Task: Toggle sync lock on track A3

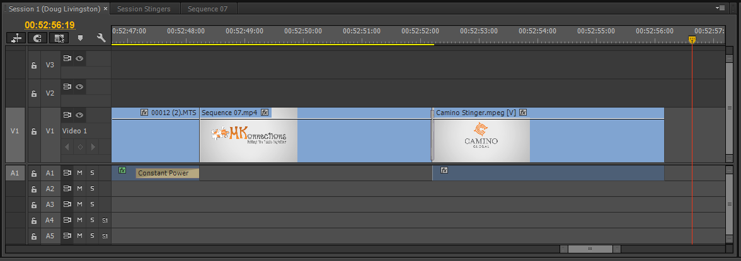Action: (x=67, y=204)
